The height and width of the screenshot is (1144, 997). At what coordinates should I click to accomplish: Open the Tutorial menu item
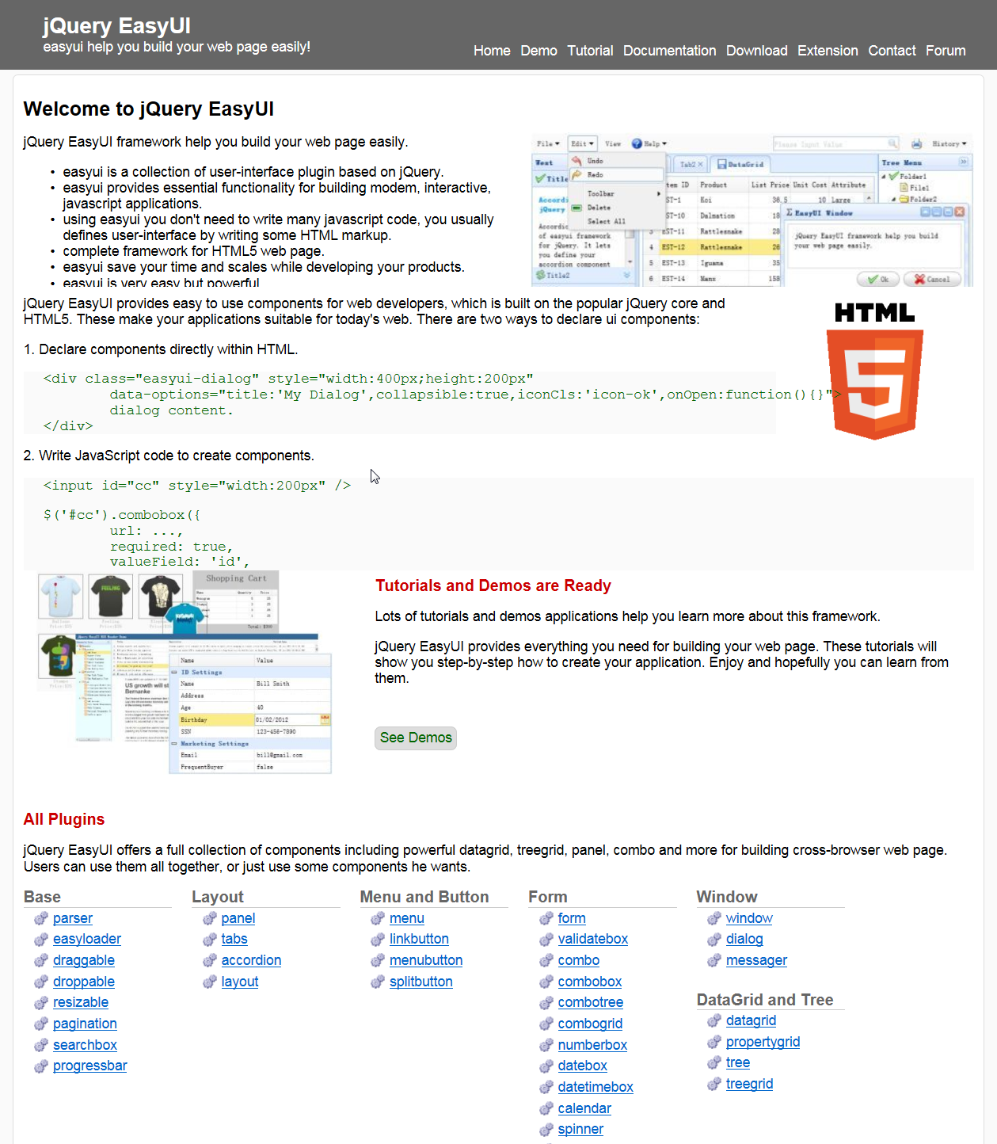click(x=590, y=51)
